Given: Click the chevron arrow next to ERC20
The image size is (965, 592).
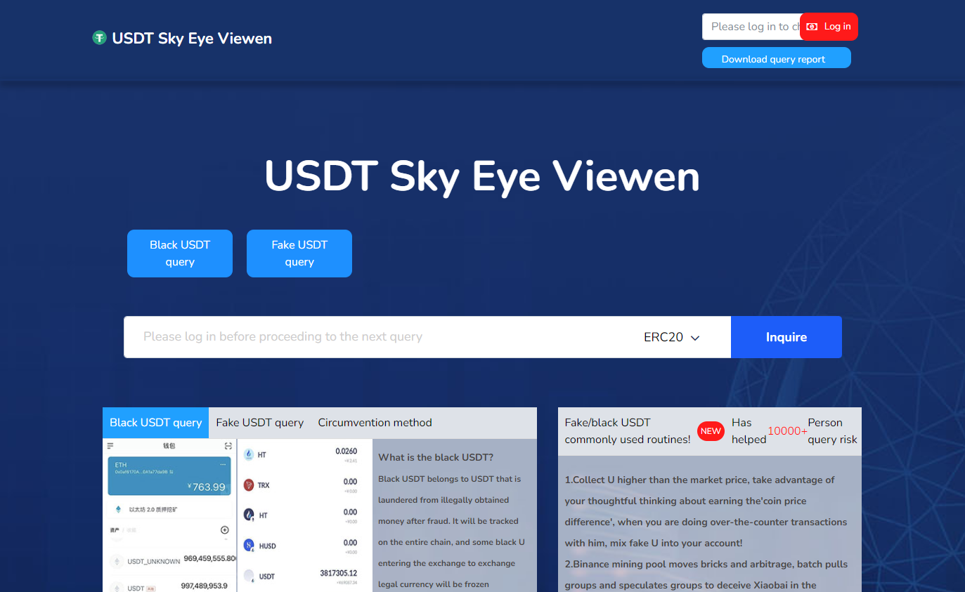Looking at the screenshot, I should (x=695, y=338).
